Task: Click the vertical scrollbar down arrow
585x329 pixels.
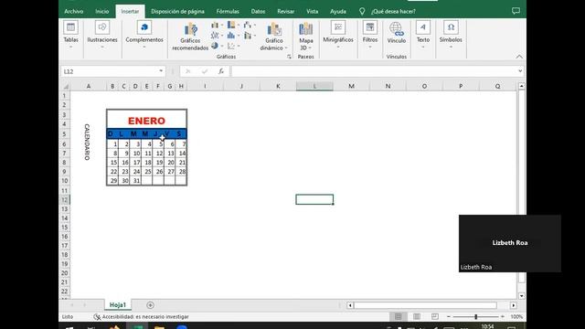Action: coord(521,296)
